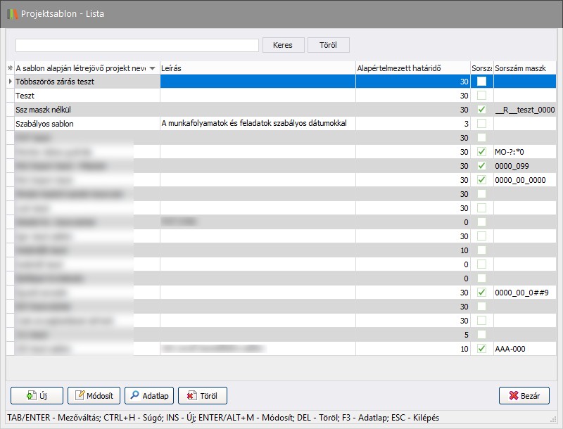Image resolution: width=563 pixels, height=429 pixels.
Task: Uncheck the Sorszám checkbox for Ssz maszk nélkül
Action: [x=481, y=110]
